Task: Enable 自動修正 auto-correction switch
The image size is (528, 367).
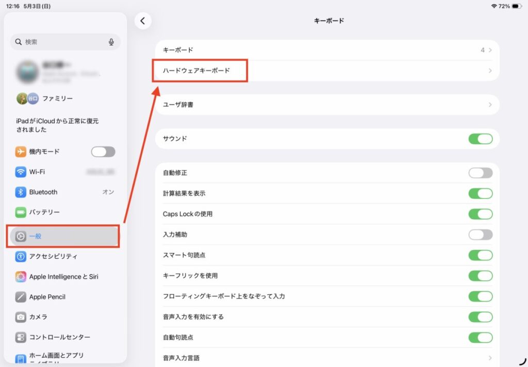Action: pos(481,173)
